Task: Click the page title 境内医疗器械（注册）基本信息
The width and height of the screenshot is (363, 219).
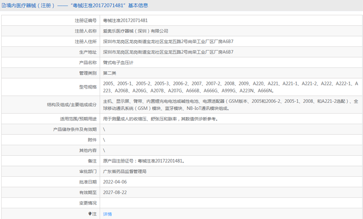Action: click(77, 6)
